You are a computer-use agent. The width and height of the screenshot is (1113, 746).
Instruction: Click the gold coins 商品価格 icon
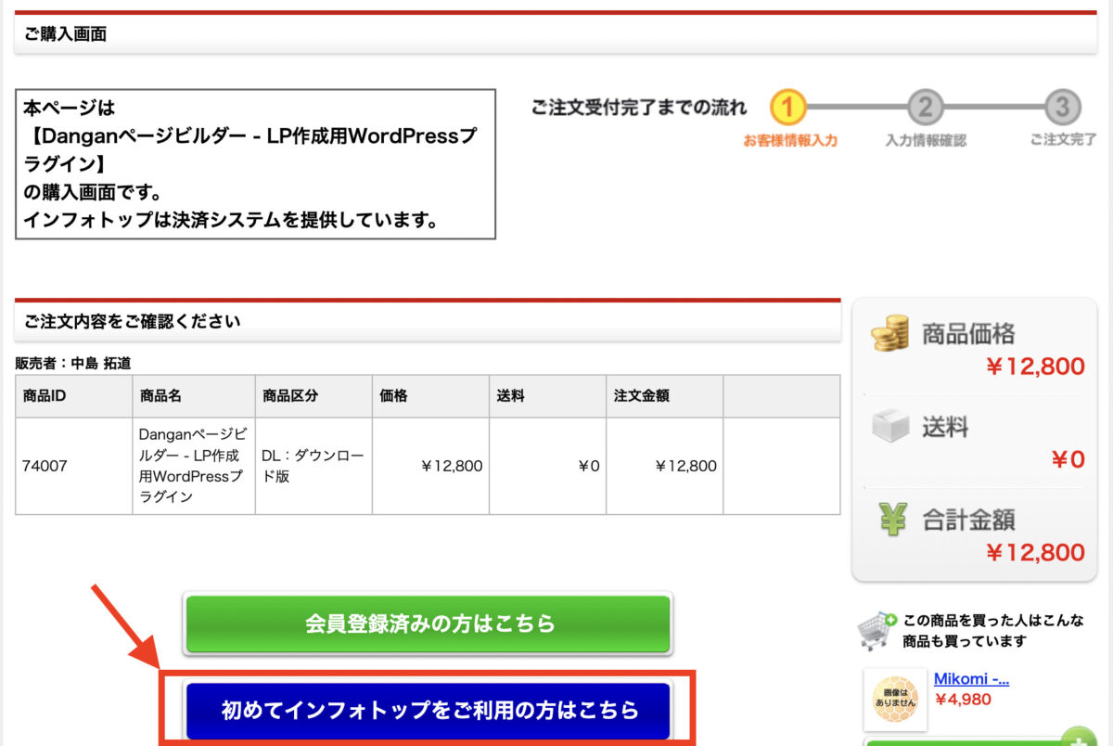[890, 333]
